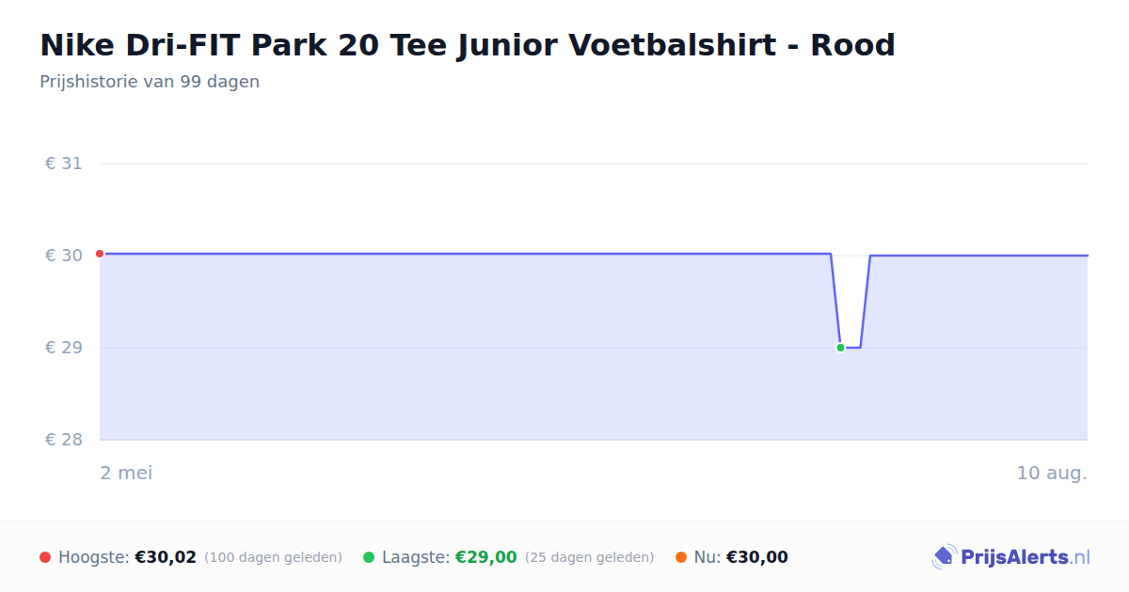Image resolution: width=1129 pixels, height=592 pixels.
Task: Click the red Hoogste legend dot
Action: (45, 557)
